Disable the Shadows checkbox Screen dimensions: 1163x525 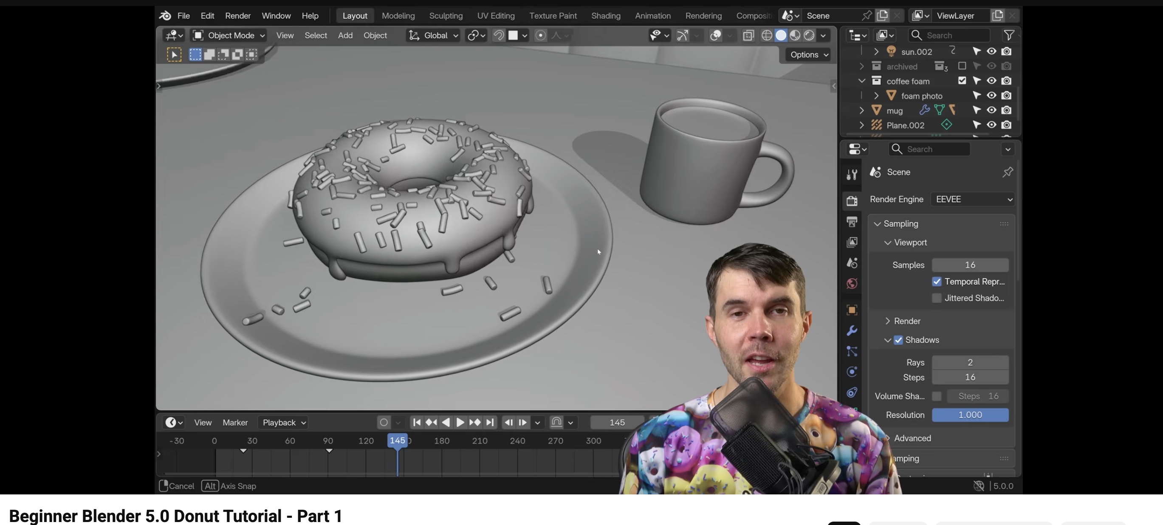coord(898,340)
